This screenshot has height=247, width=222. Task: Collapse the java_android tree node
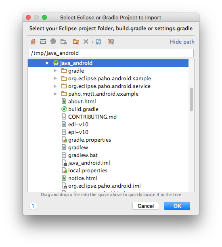(47, 63)
